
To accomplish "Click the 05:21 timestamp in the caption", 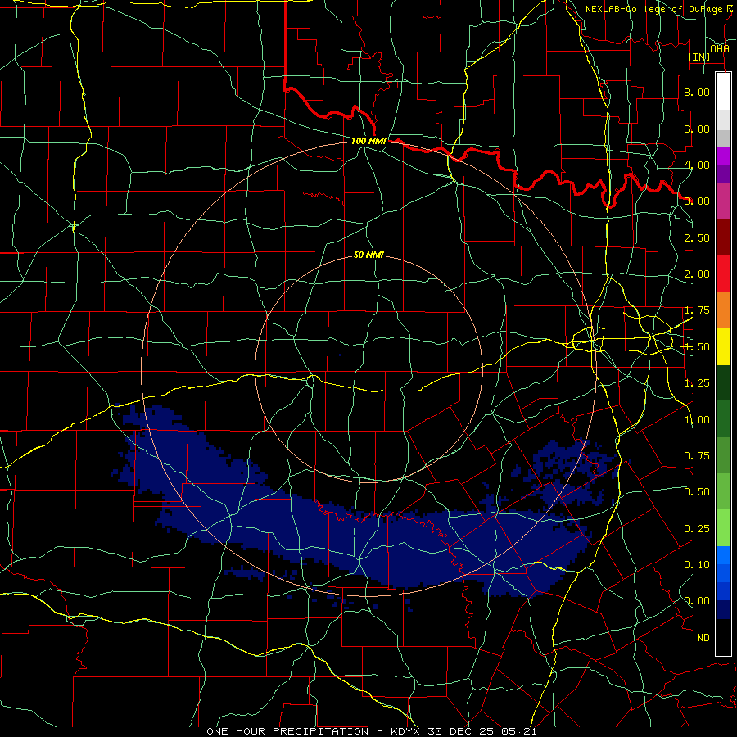I will 518,731.
